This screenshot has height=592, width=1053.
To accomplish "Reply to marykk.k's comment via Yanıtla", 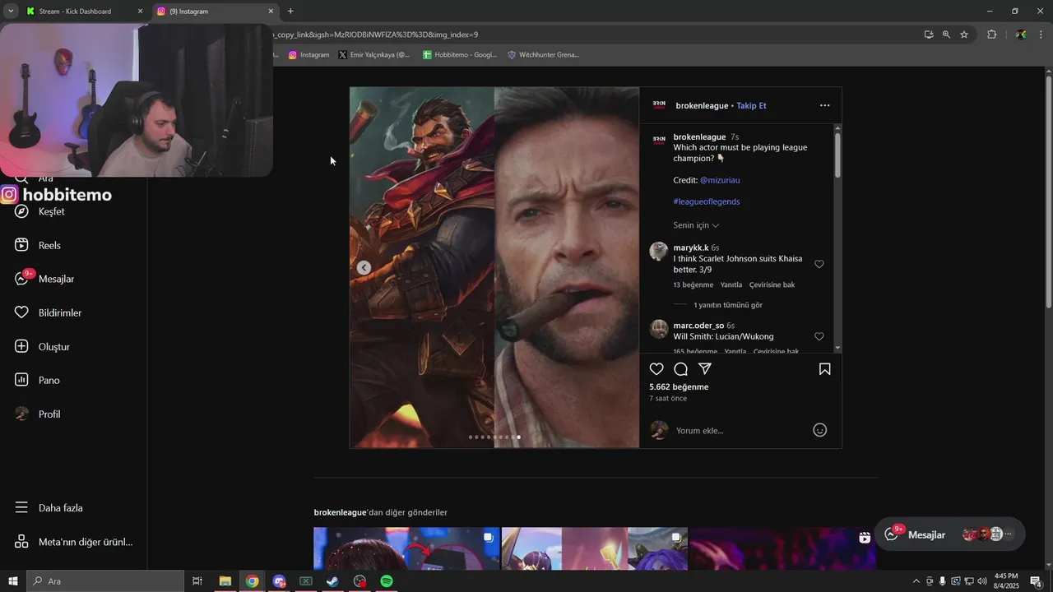I will (731, 284).
